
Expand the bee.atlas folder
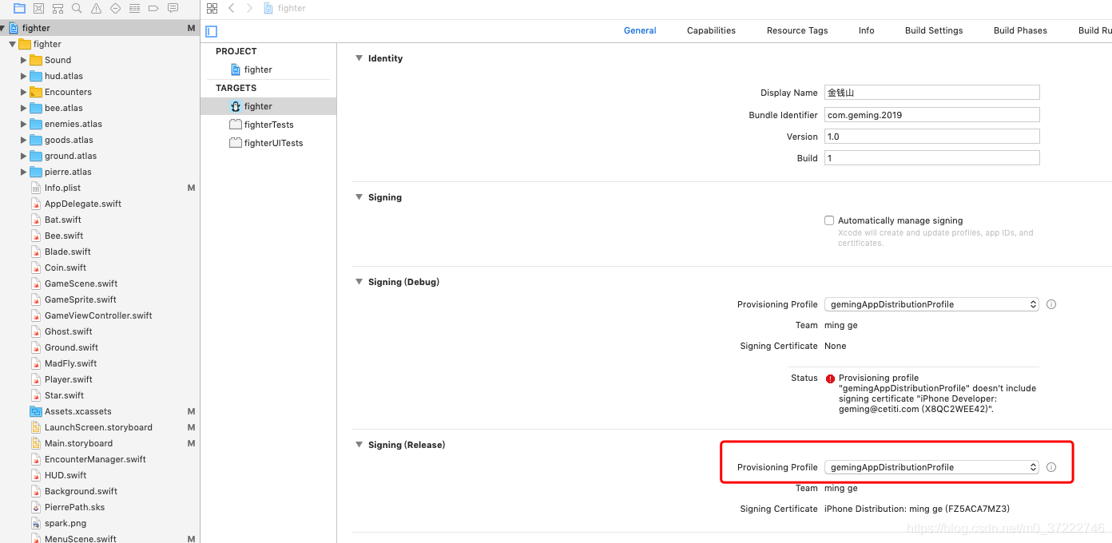(x=23, y=108)
